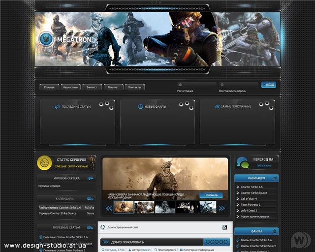This screenshot has height=252, width=315.
Task: Select the third slider thumbnail
Action: [165, 207]
